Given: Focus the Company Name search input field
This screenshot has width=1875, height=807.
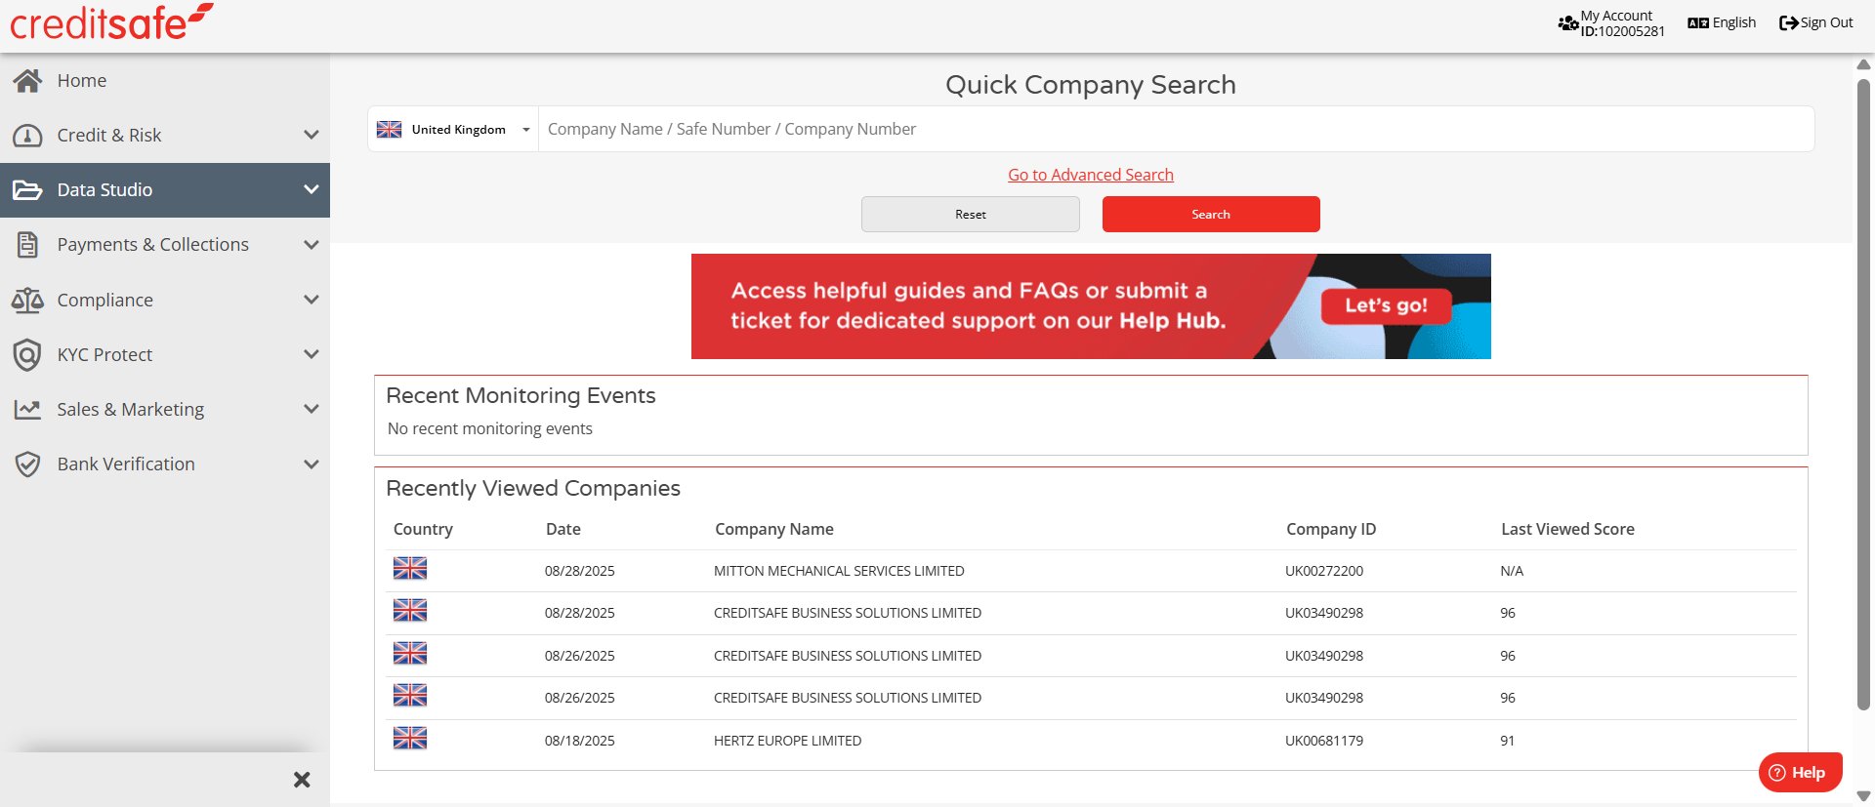Looking at the screenshot, I should click(1177, 129).
